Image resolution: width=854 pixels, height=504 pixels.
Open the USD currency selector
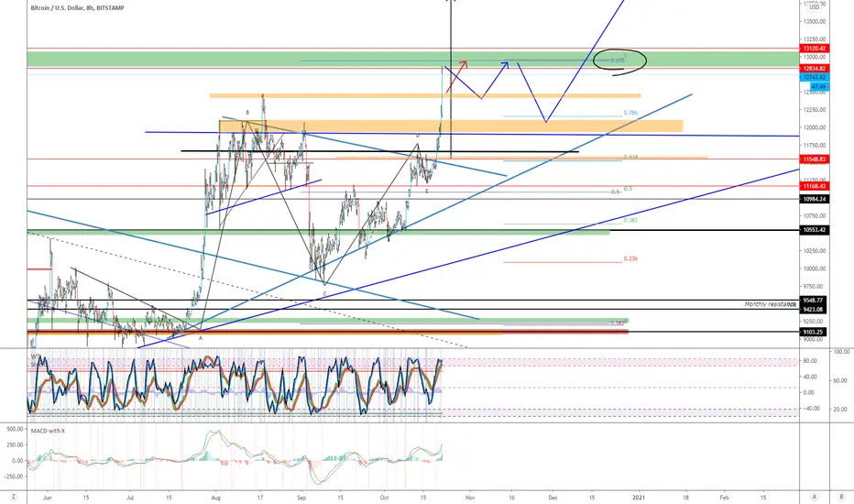pos(815,7)
